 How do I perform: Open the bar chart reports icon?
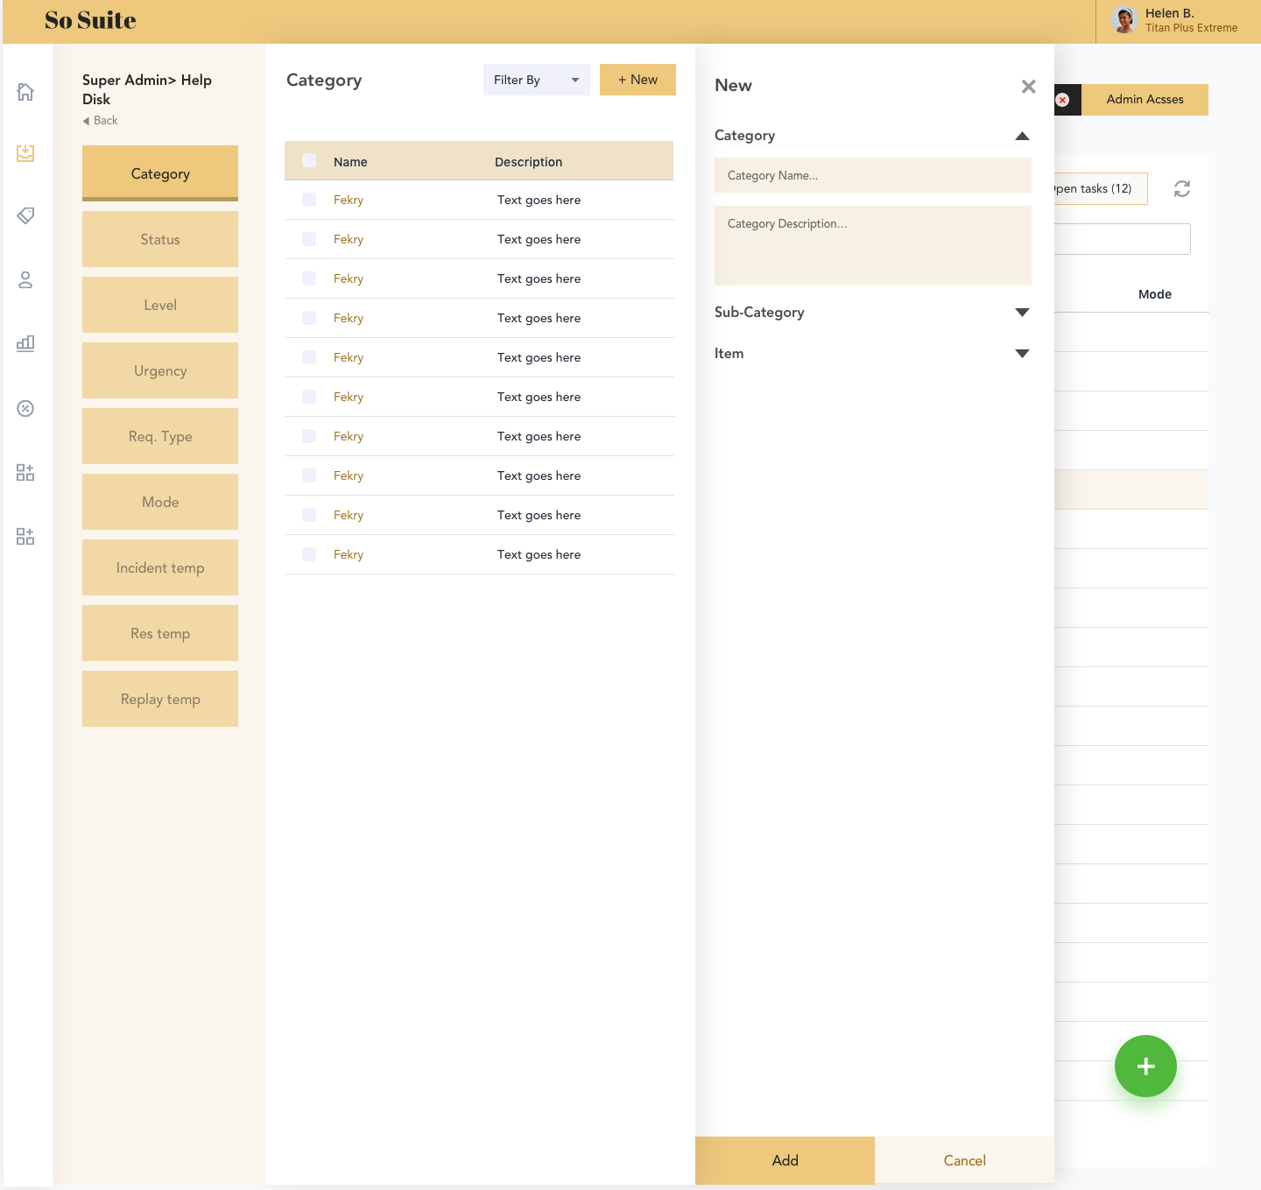point(25,343)
